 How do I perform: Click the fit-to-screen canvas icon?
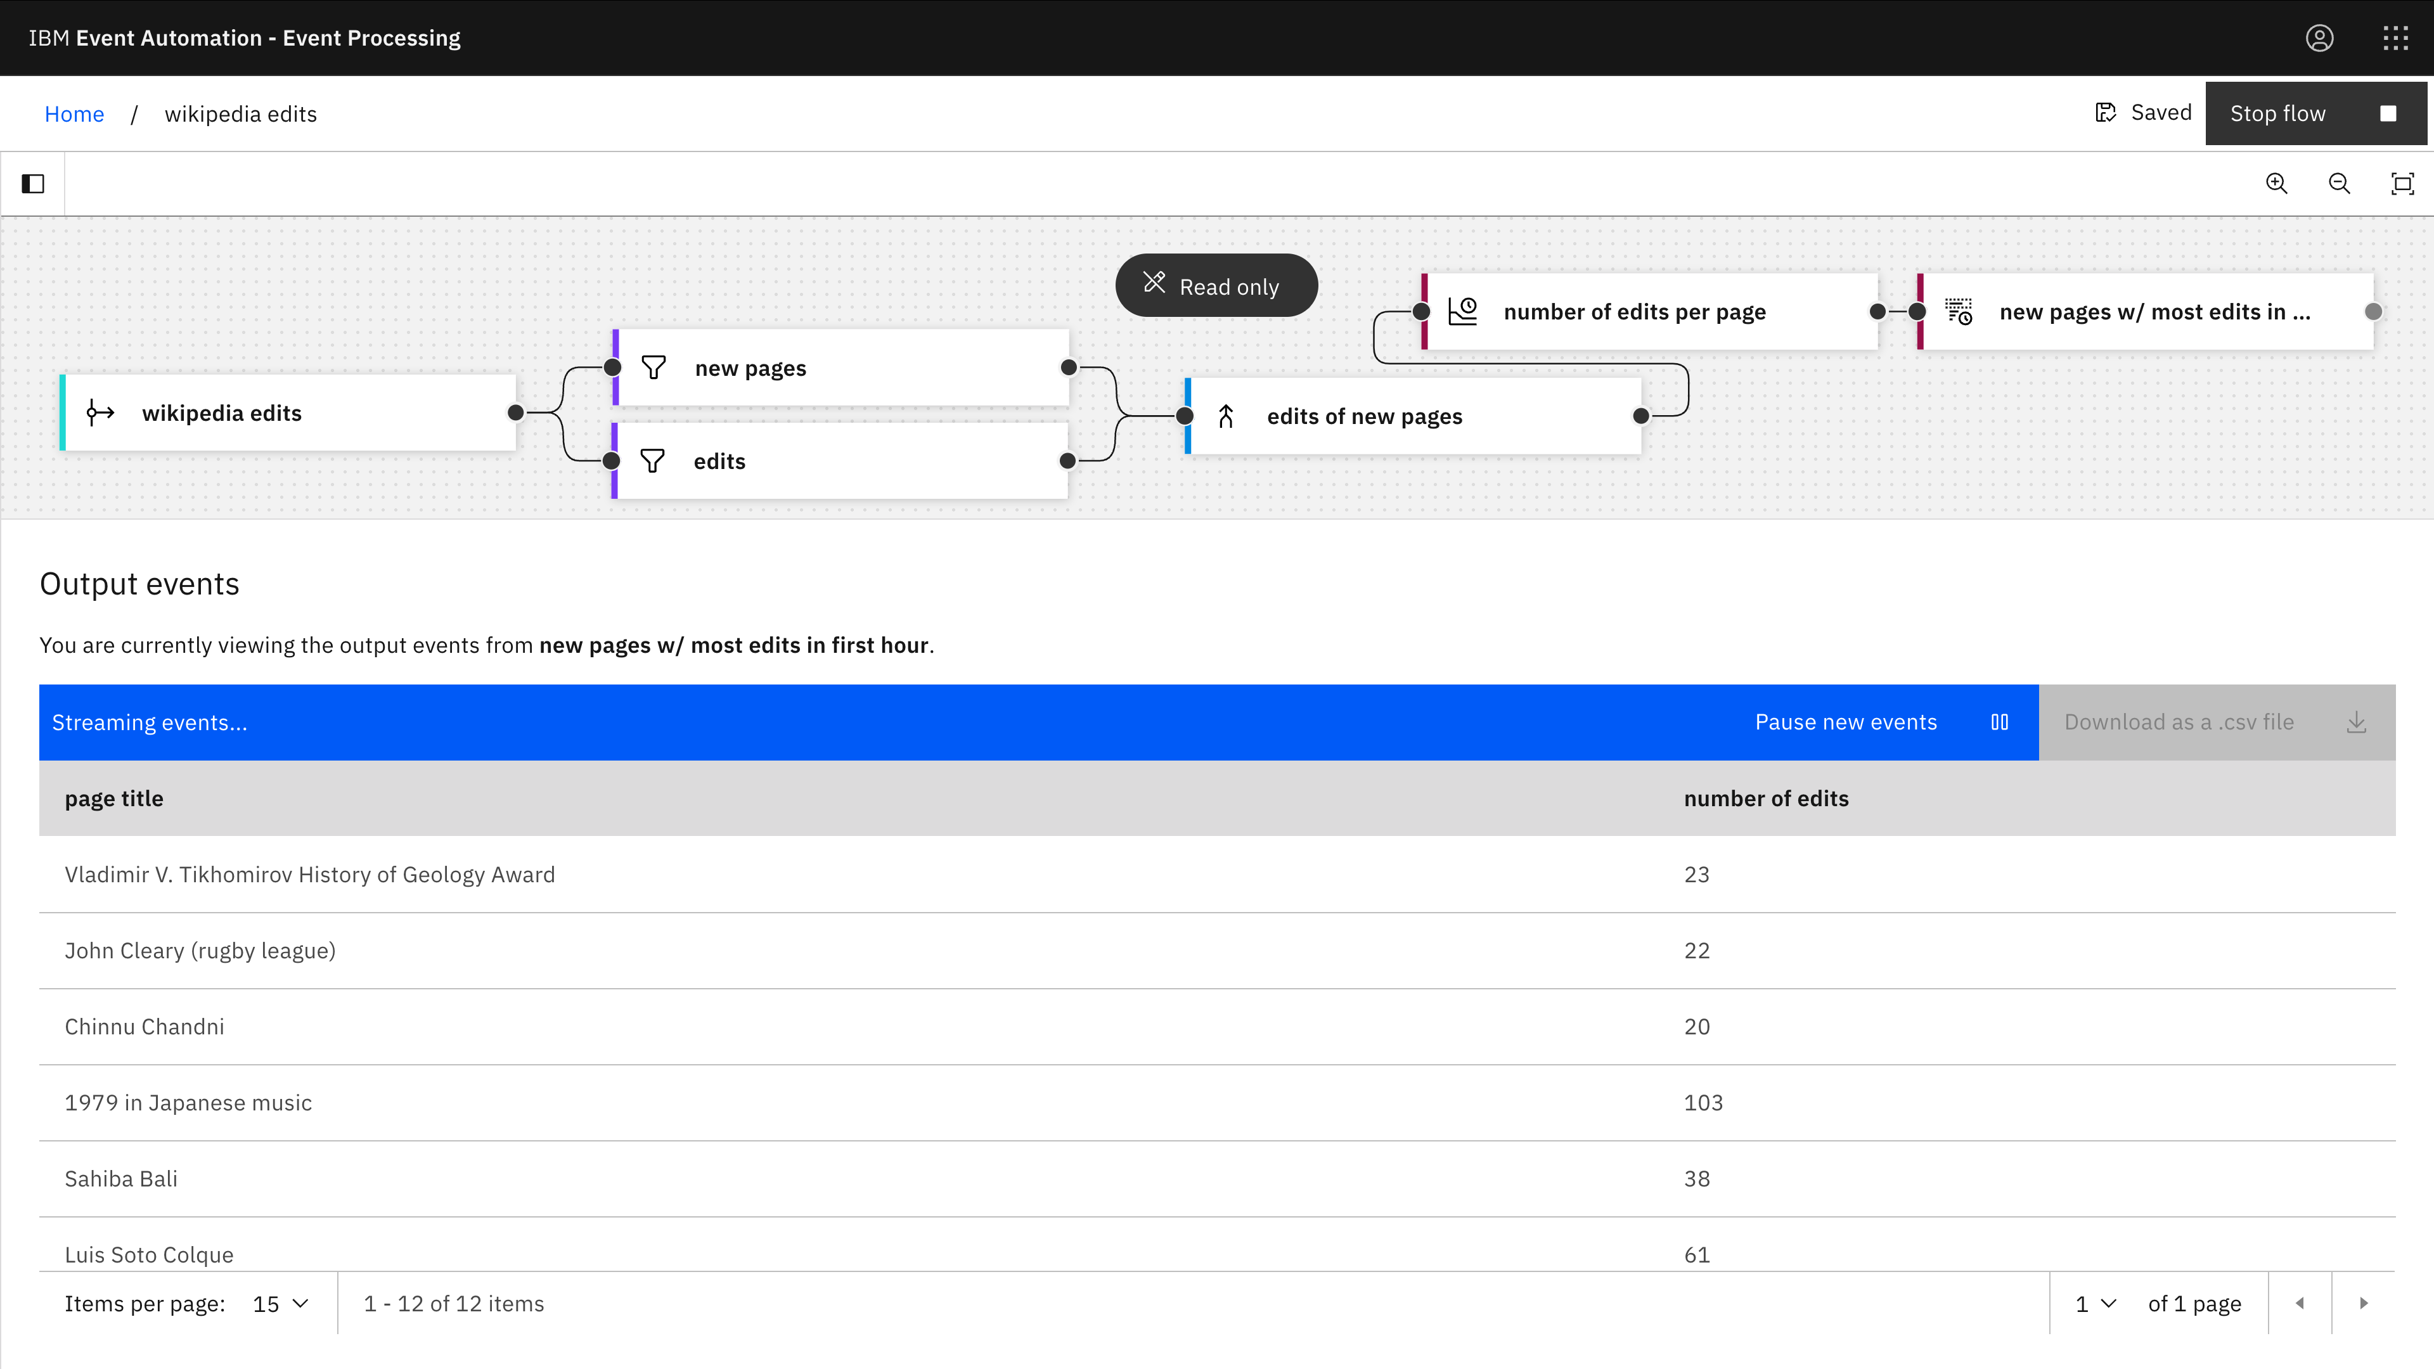(x=2402, y=183)
